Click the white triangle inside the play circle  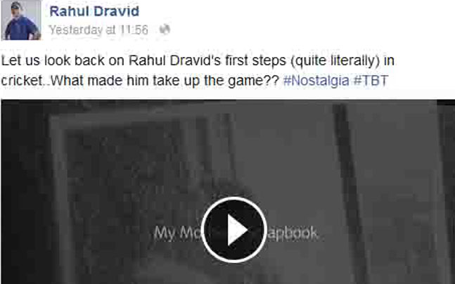237,230
